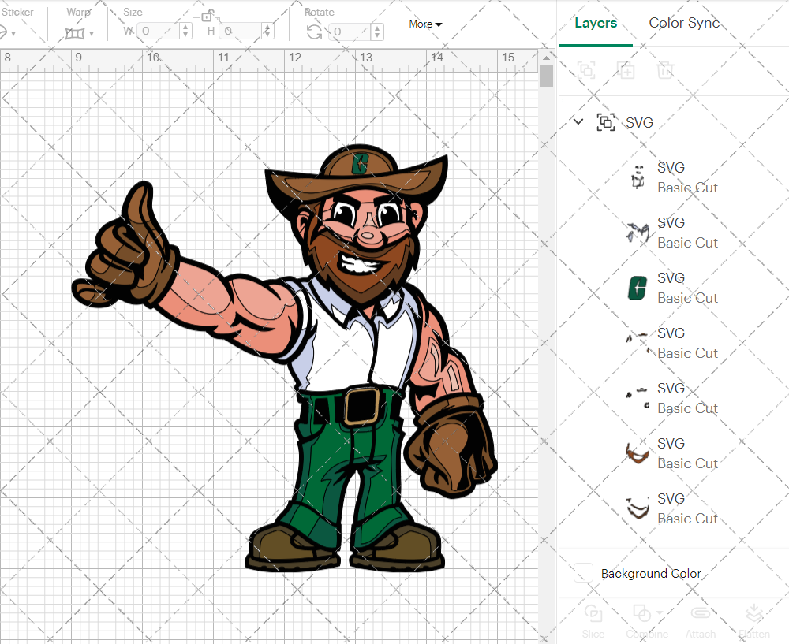Click the Duplicate layer icon
Screen dimensions: 789x644
click(x=626, y=70)
